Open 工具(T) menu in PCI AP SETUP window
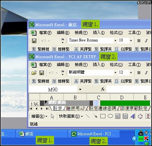 tap(134, 65)
